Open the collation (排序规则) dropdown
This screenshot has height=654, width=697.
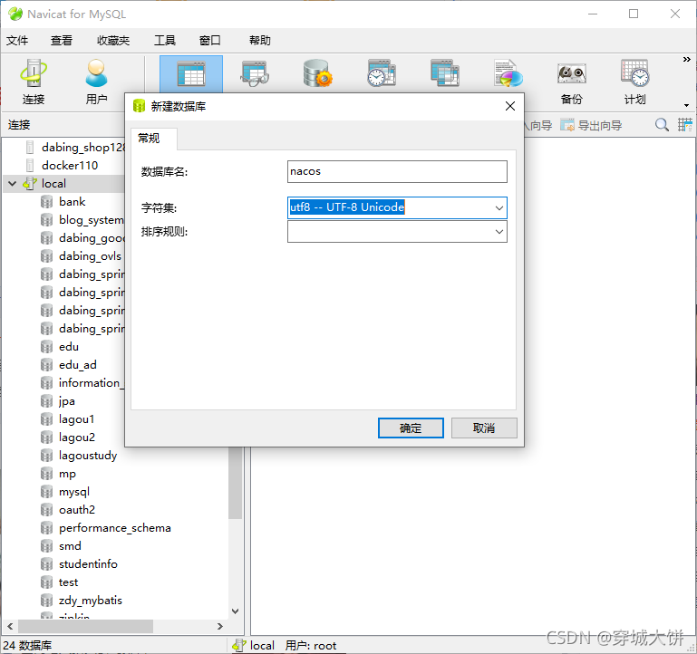point(499,232)
